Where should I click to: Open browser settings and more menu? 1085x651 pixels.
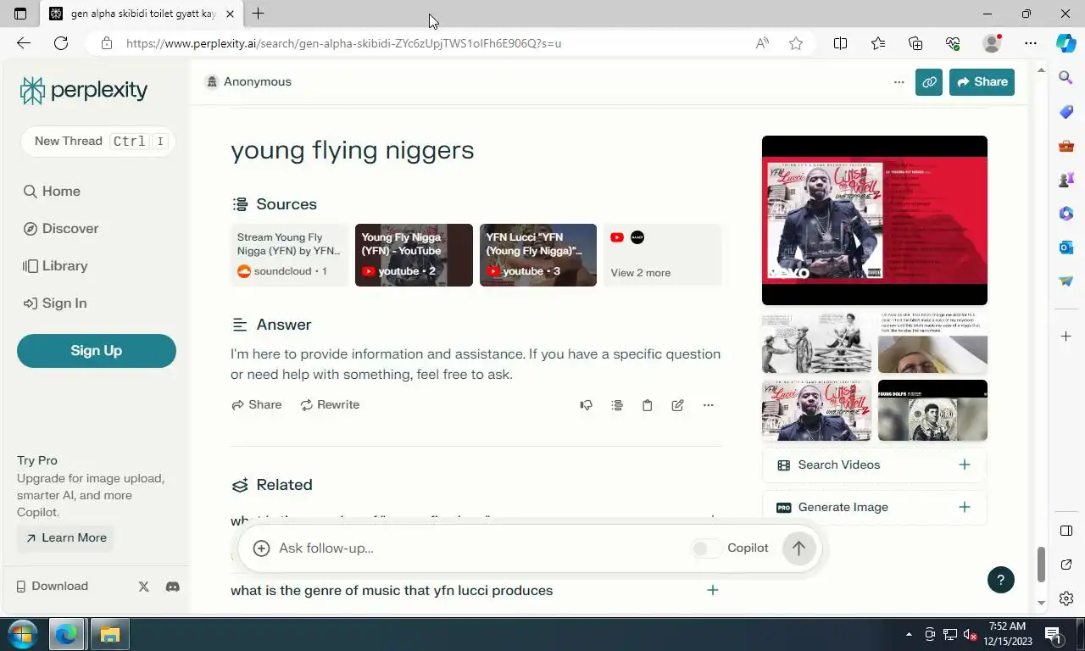1030,43
